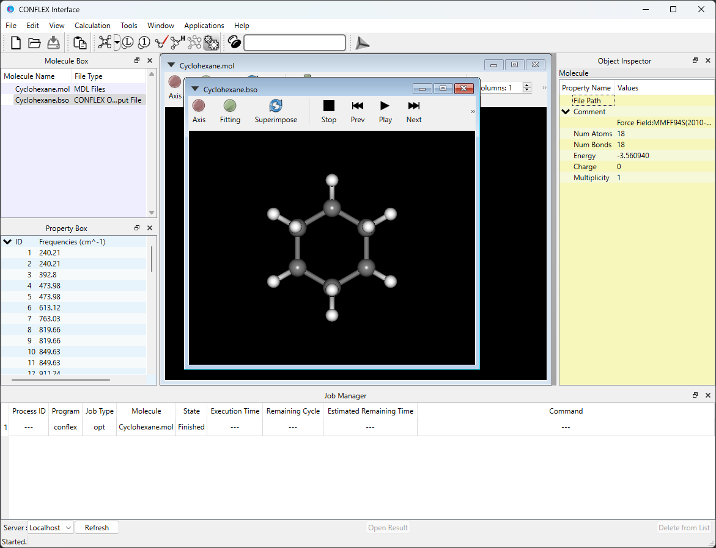Click the Refresh button in Job Manager
Viewport: 716px width, 548px height.
[x=97, y=528]
